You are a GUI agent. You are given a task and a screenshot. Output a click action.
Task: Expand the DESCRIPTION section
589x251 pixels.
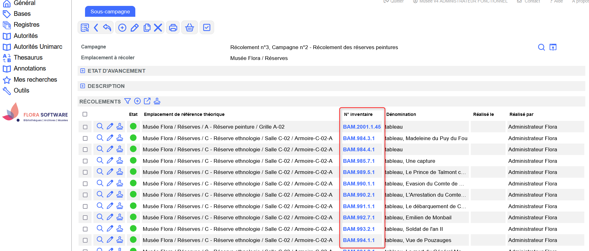point(83,86)
